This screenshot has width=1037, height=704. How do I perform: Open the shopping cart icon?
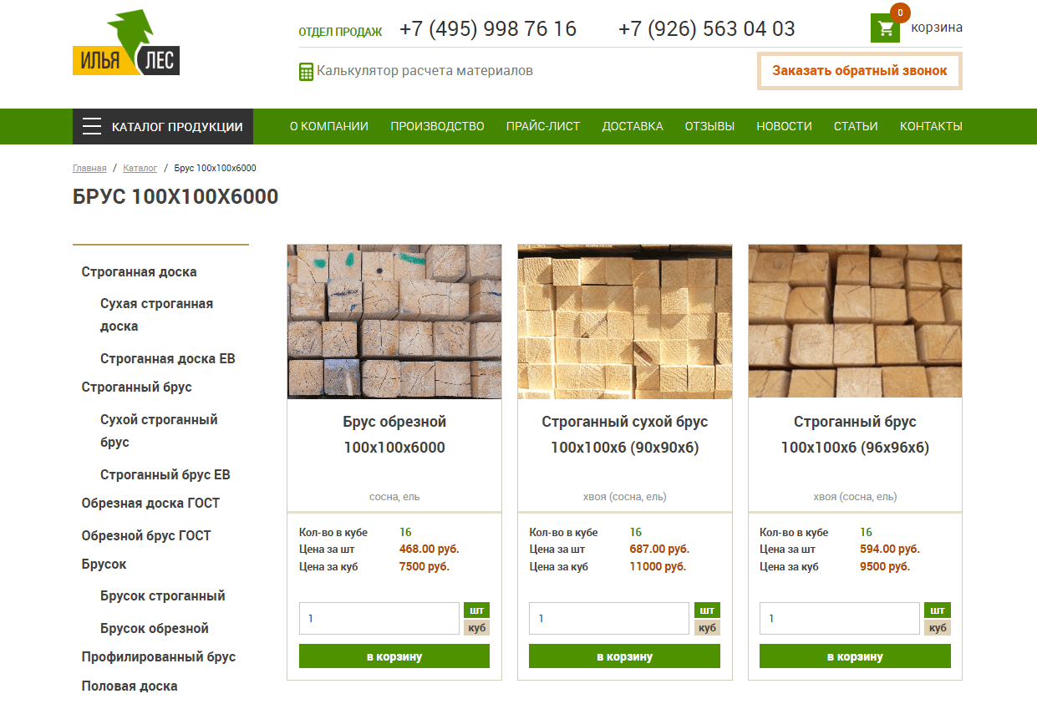885,28
